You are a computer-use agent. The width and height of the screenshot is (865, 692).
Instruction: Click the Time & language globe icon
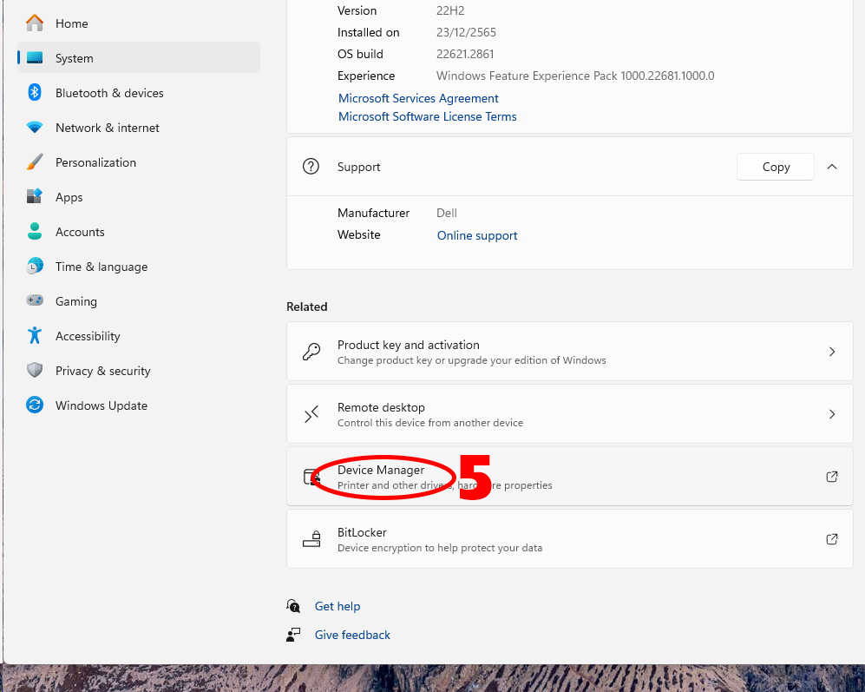[35, 267]
